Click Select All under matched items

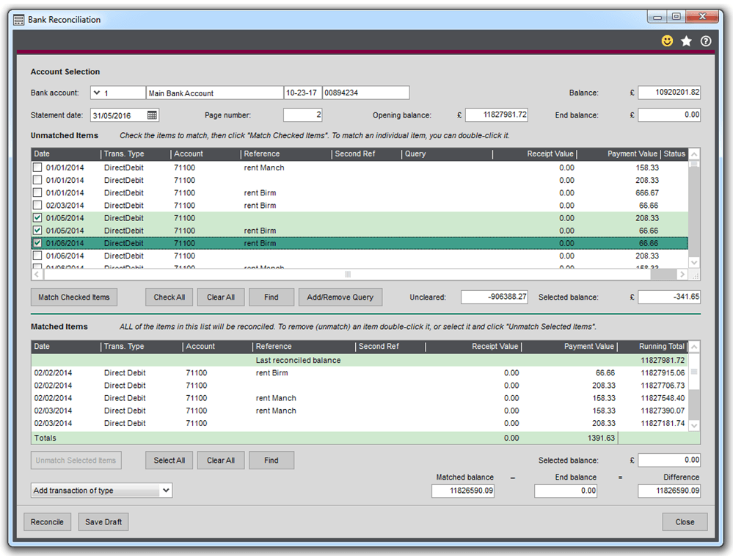click(x=169, y=460)
